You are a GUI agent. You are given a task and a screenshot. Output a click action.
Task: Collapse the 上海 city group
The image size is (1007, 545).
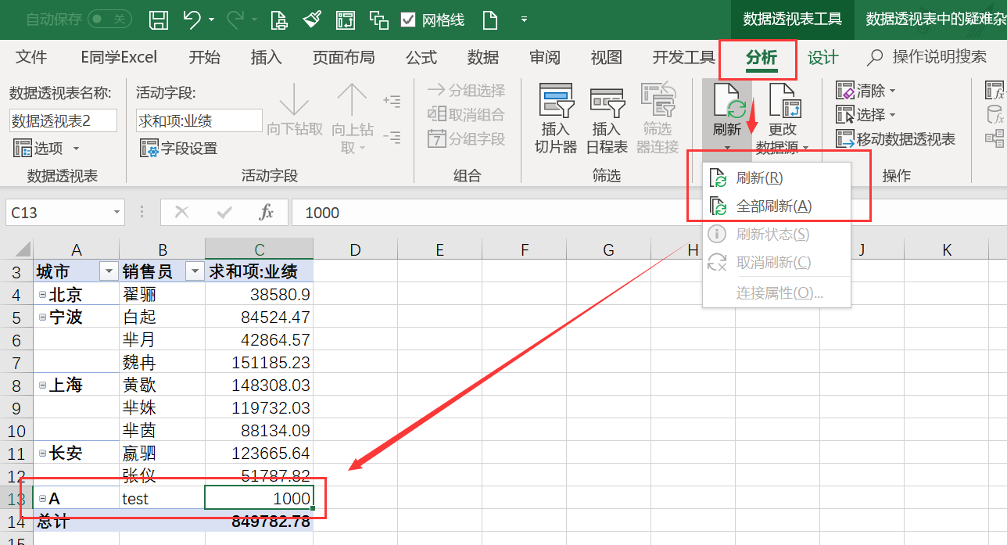tap(42, 385)
